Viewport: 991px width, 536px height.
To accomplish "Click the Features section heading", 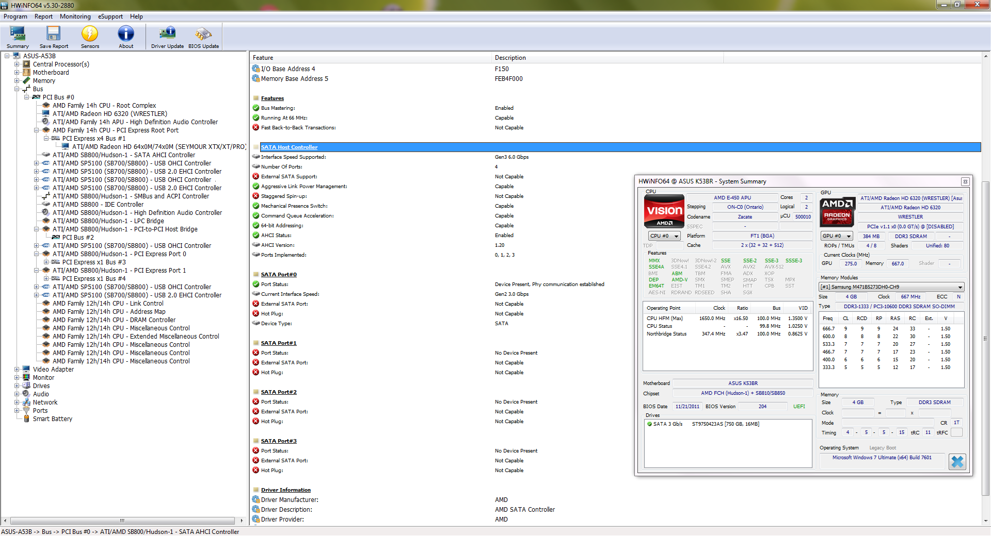I will coord(273,98).
